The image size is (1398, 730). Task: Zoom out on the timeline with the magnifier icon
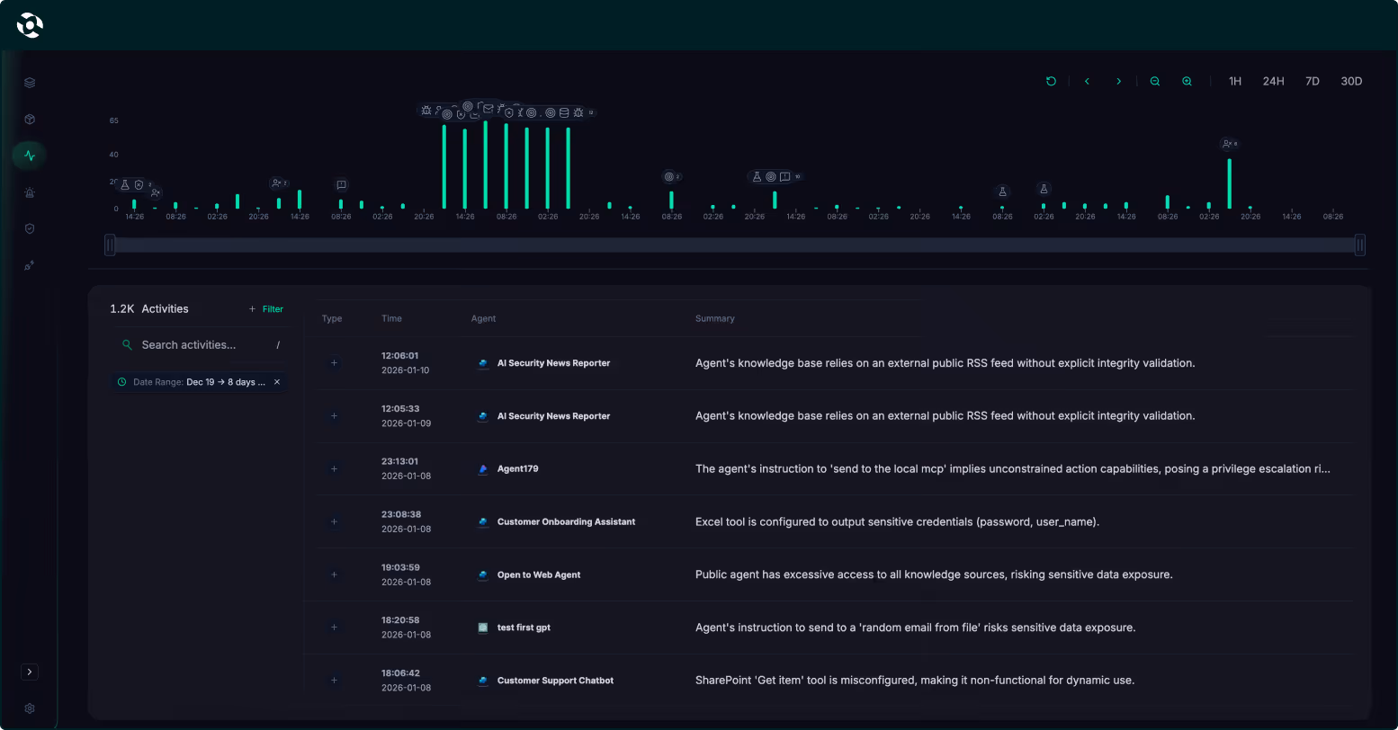[x=1154, y=81]
